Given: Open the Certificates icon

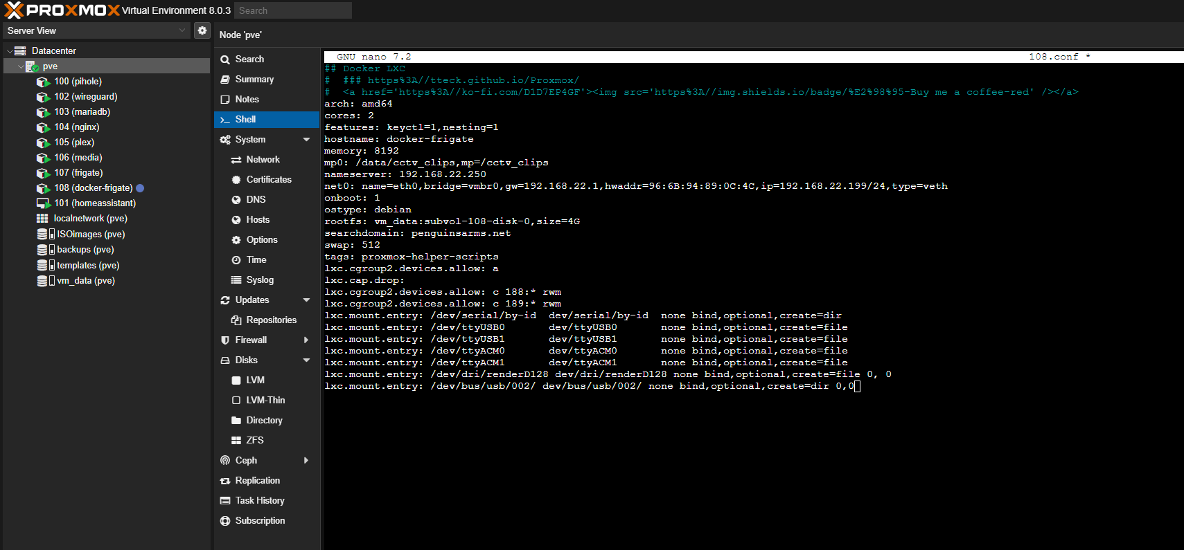Looking at the screenshot, I should click(236, 180).
